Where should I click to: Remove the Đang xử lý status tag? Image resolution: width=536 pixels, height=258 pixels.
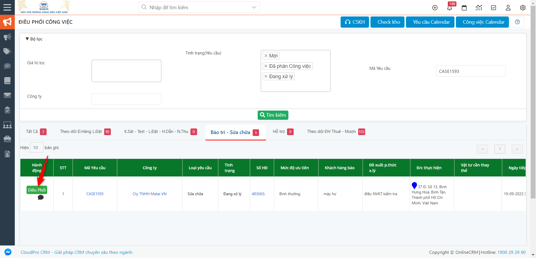tap(266, 77)
